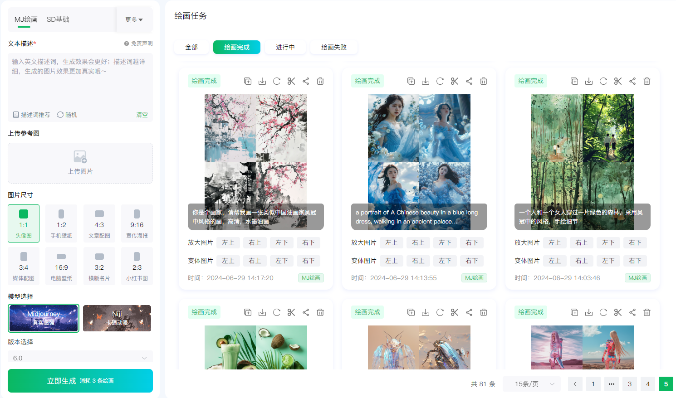Open the 15条/页 page size dropdown
This screenshot has height=398, width=676.
(532, 384)
